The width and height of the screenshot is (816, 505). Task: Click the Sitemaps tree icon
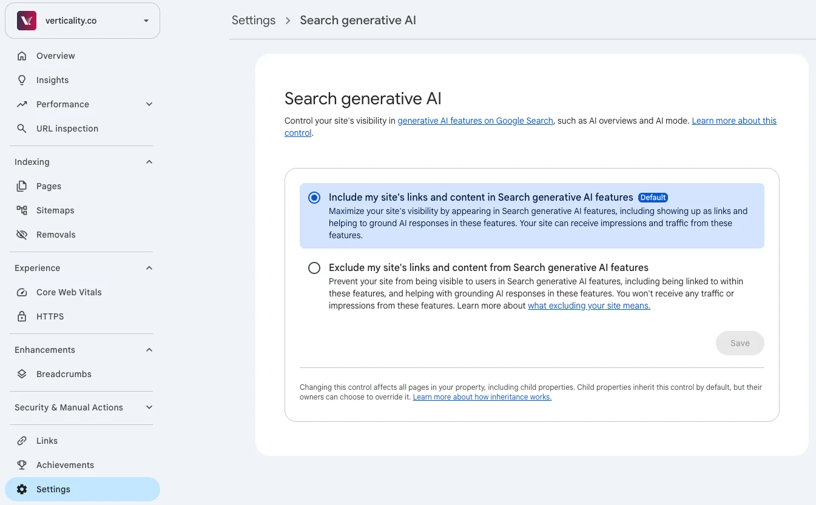pos(22,210)
